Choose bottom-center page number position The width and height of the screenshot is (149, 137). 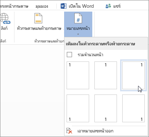tap(106, 108)
